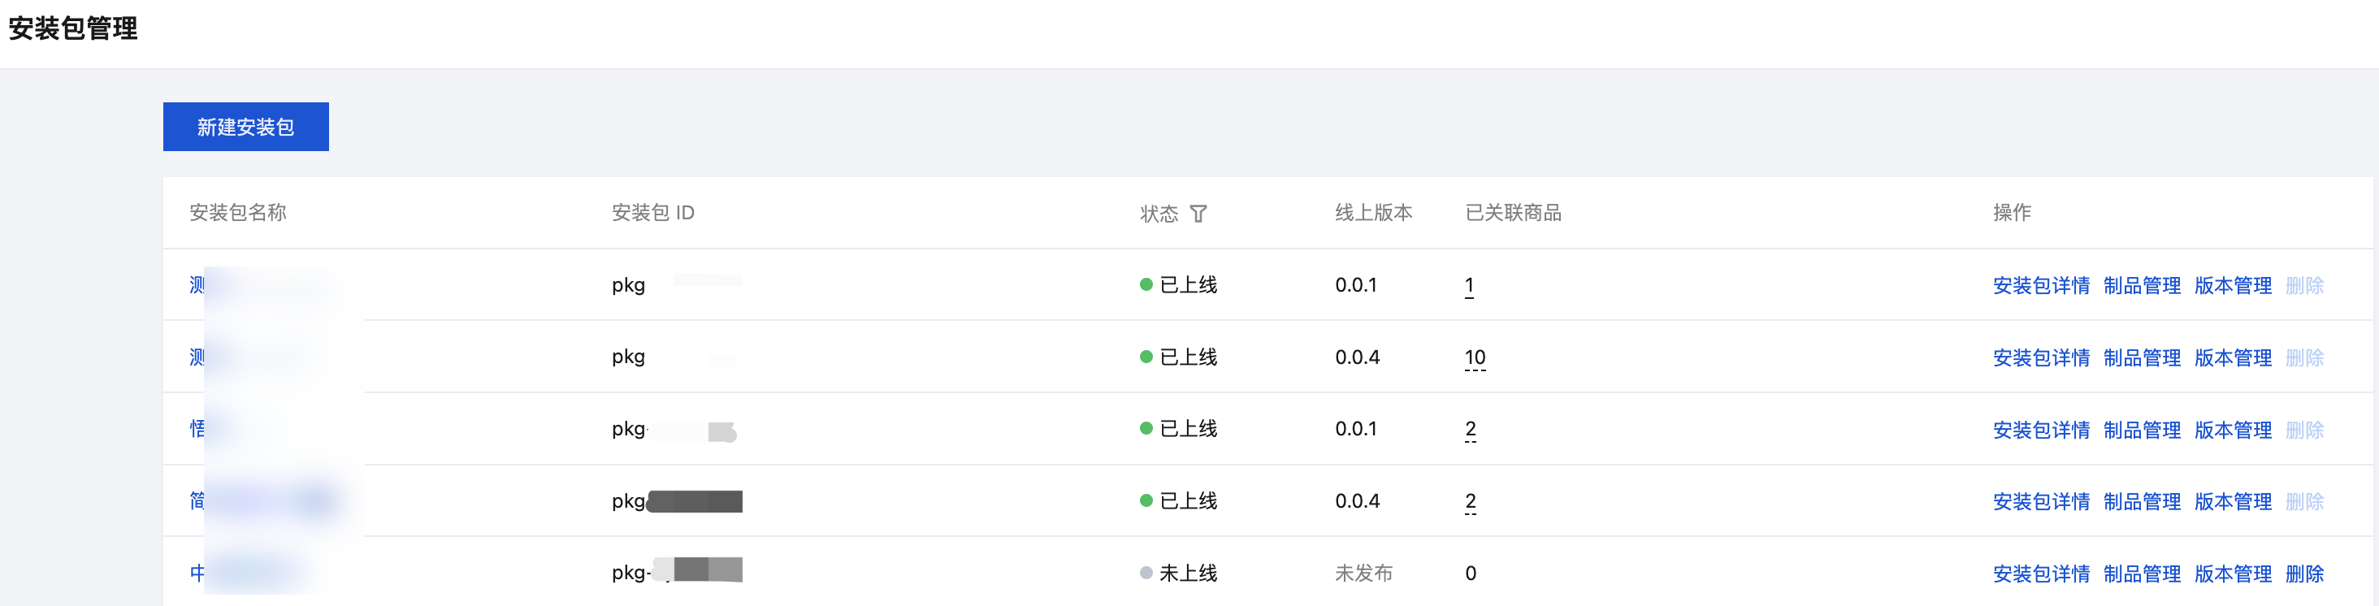Open 版本管理 for the 未上线 package
The width and height of the screenshot is (2379, 606).
pos(2232,574)
